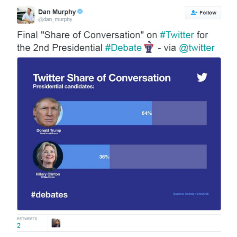Click the 36% bar segment
Screen dimensions: 237x237
click(84, 156)
